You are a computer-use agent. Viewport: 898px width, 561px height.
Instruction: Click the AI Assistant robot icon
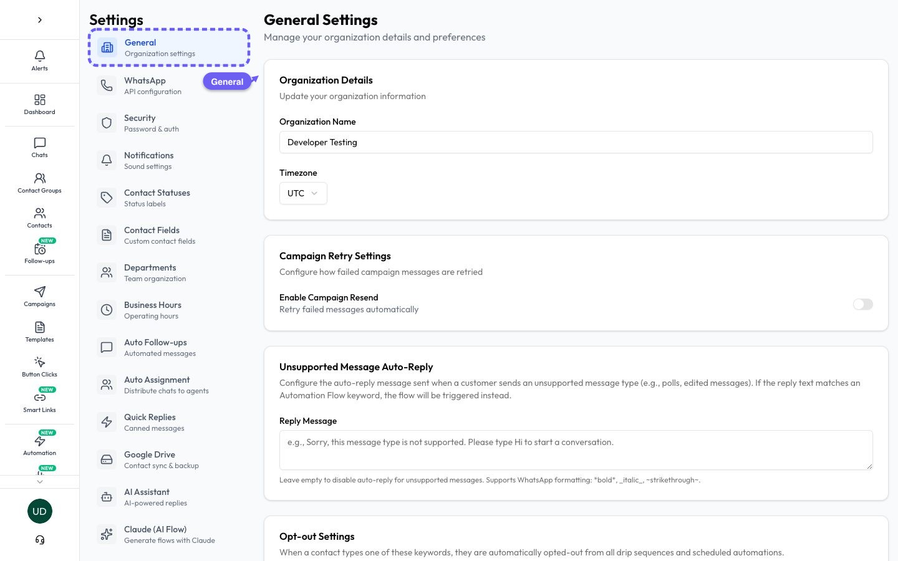click(107, 497)
